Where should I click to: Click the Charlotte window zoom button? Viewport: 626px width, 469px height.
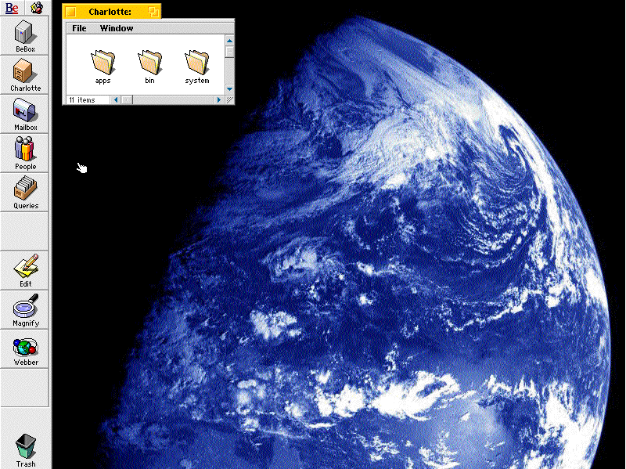(x=153, y=12)
